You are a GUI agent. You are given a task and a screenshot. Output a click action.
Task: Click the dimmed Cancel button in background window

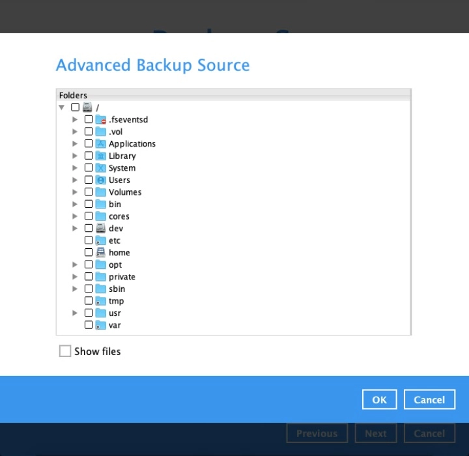coord(429,433)
